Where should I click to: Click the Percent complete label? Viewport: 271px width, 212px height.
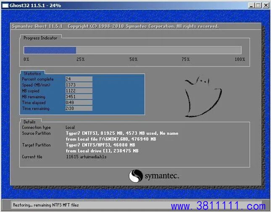point(38,79)
